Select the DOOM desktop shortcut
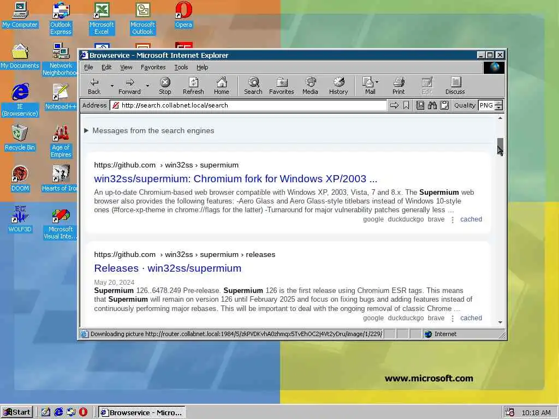 click(20, 179)
